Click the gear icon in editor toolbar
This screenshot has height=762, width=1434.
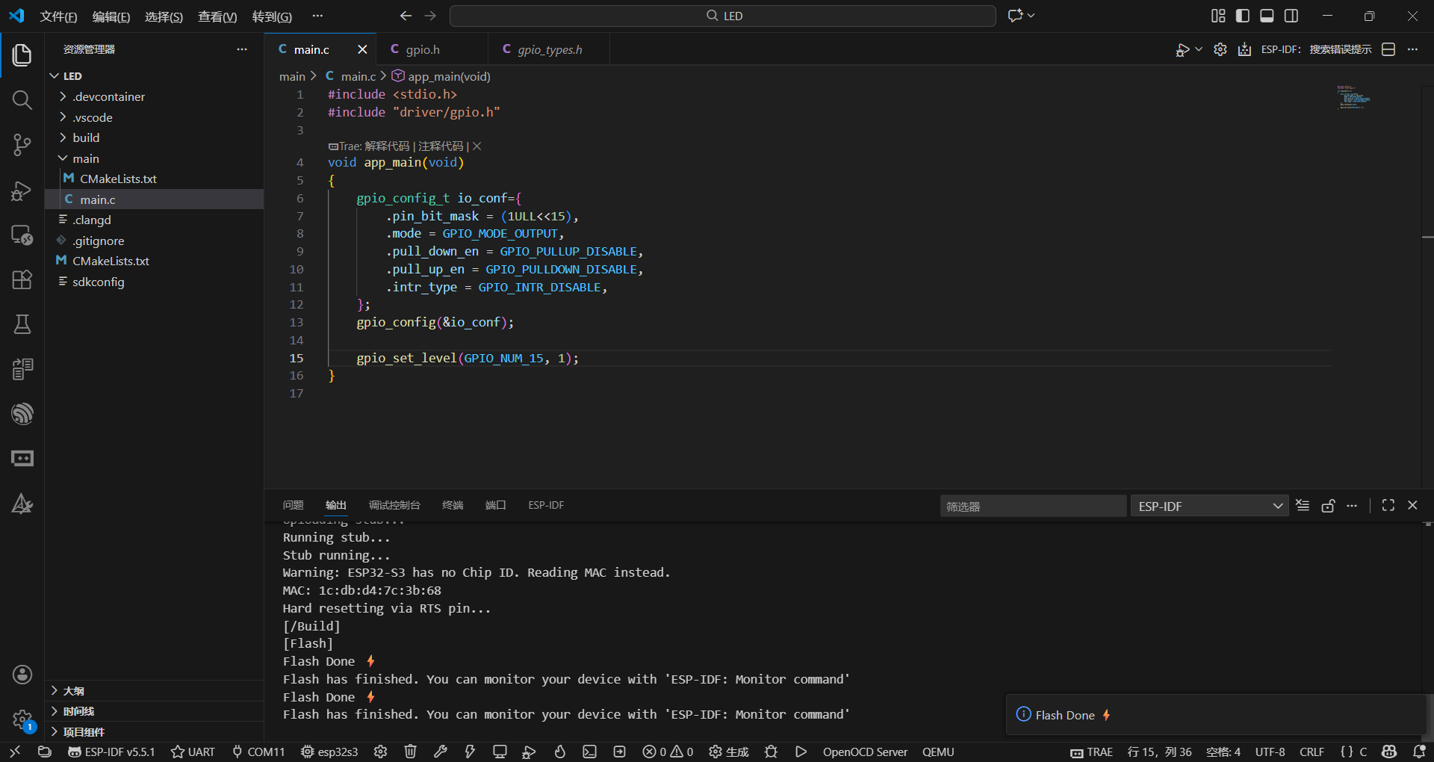tap(1220, 49)
